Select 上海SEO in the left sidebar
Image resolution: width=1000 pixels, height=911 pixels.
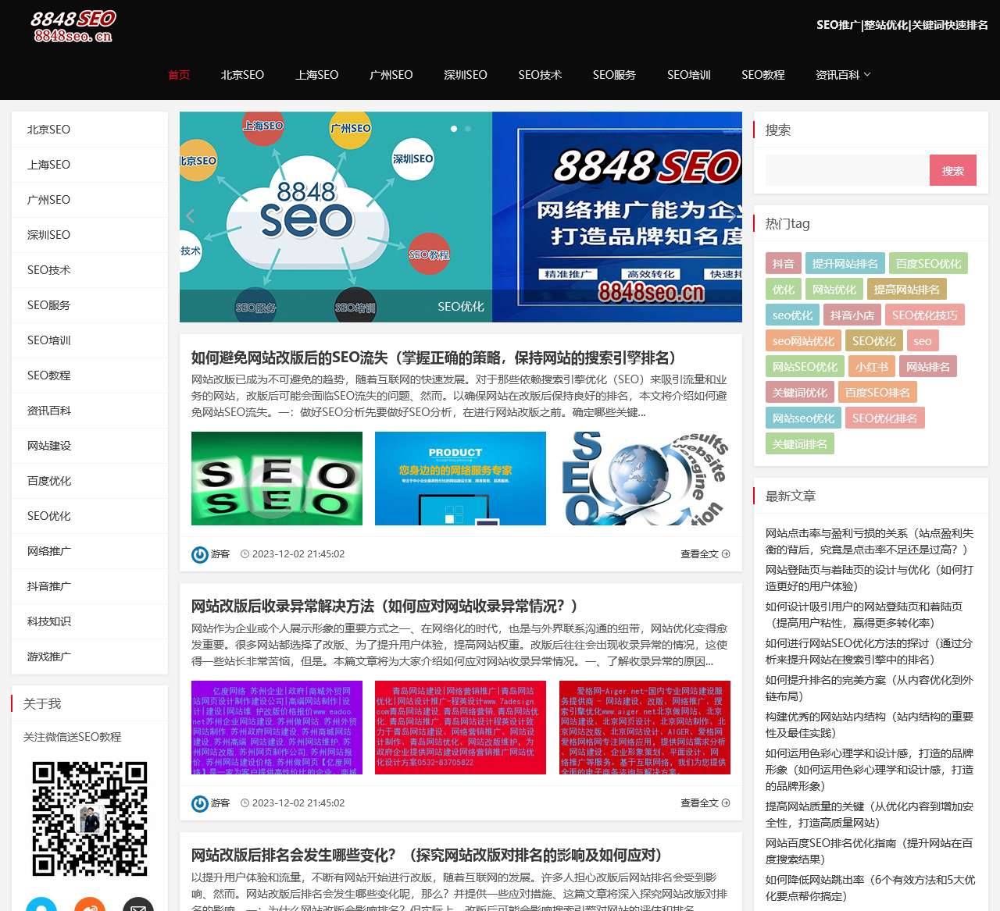(90, 165)
